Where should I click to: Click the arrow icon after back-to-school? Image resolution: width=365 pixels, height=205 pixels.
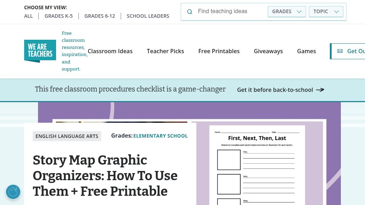[x=320, y=90]
